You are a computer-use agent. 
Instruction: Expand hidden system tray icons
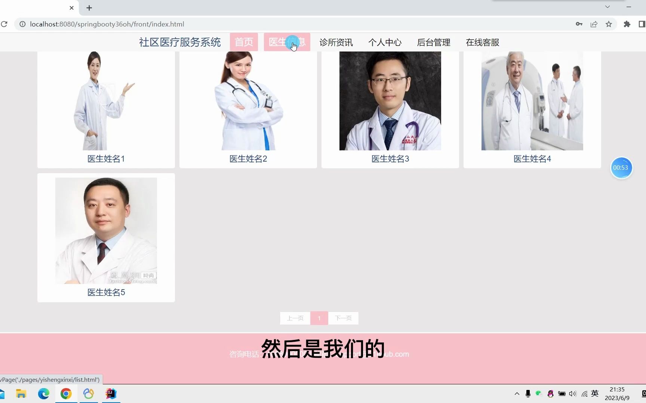pos(516,393)
